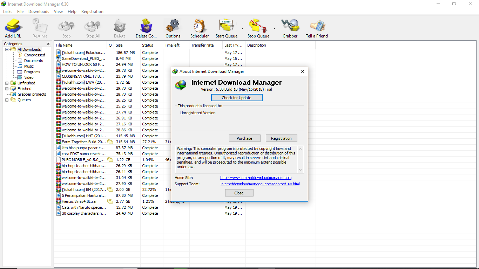The image size is (479, 269).
Task: Click the warning text scrollbar up arrow
Action: click(301, 149)
